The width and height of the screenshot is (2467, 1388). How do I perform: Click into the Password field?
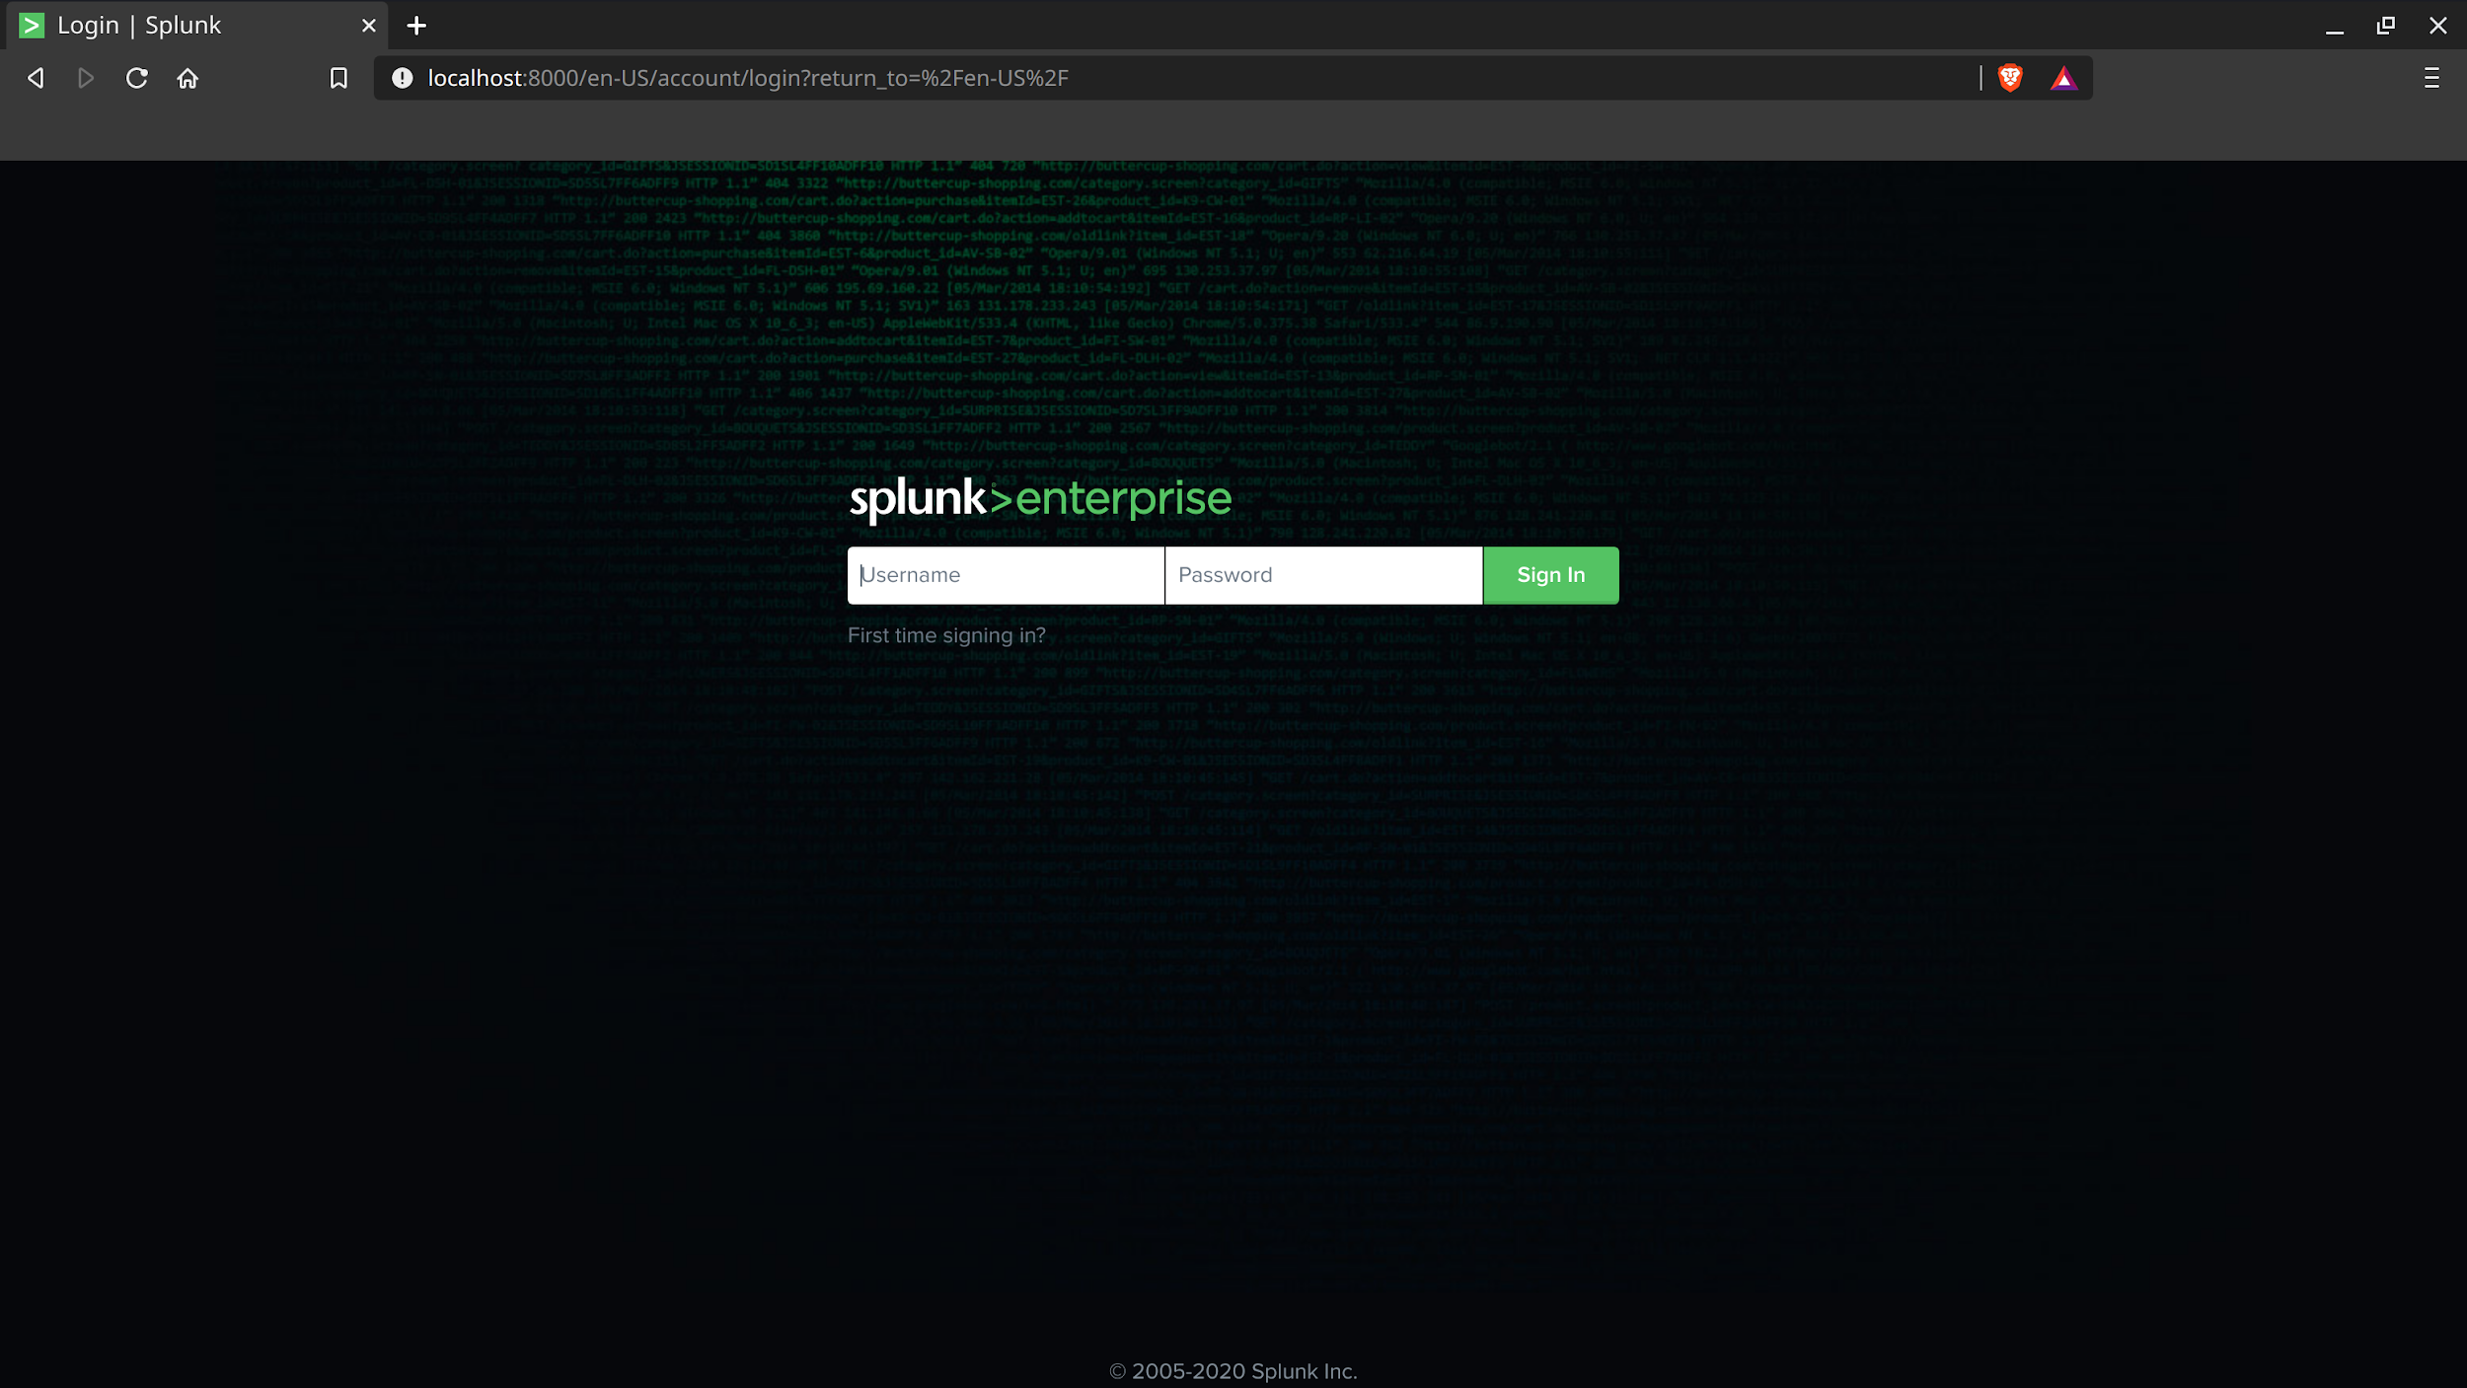pos(1323,575)
